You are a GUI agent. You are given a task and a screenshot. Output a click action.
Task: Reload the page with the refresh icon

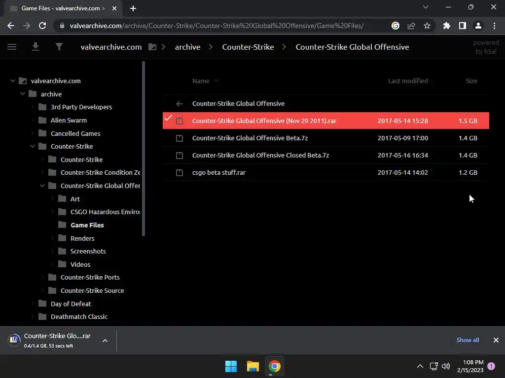42,26
